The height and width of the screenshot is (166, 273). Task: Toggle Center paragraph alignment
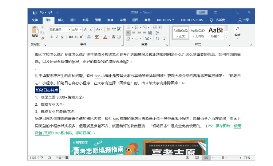pos(134,33)
